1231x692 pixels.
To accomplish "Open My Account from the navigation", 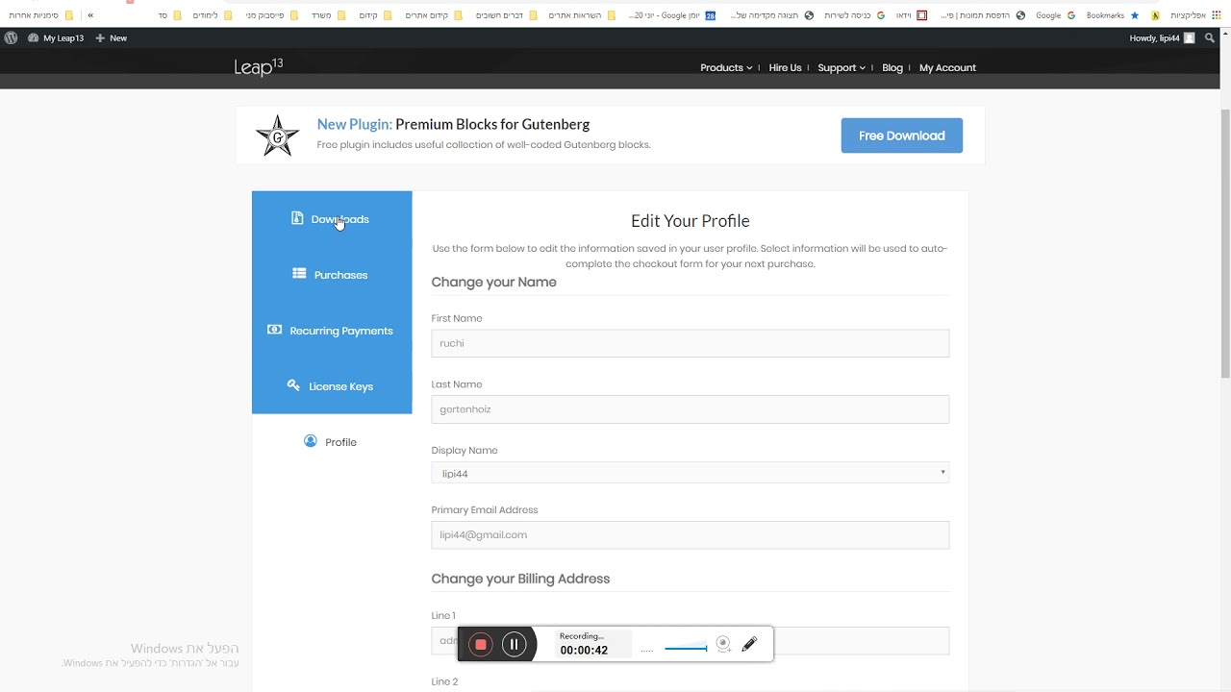I will 947,67.
